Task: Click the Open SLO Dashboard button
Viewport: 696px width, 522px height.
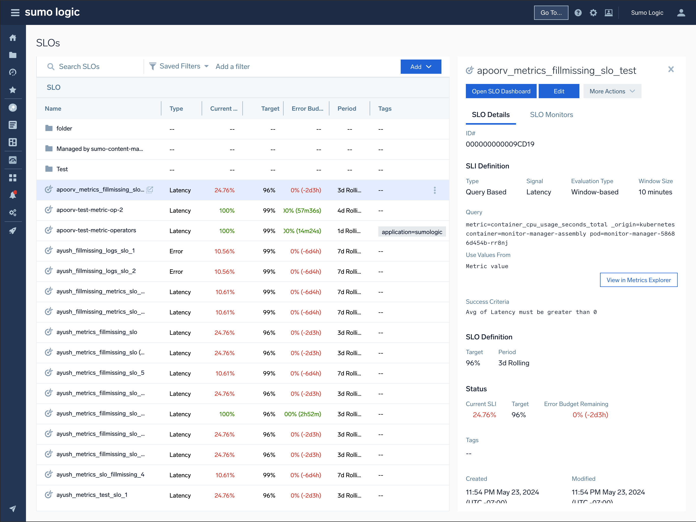Action: [501, 91]
